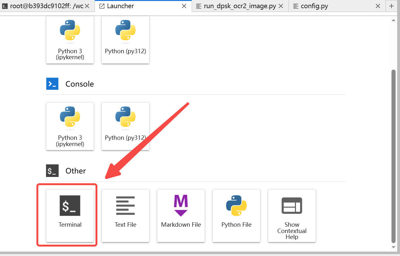400x256 pixels.
Task: Open a new Terminal from the launcher
Action: click(70, 215)
